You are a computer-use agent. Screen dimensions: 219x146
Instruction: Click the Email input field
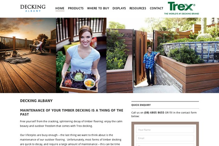165,138
